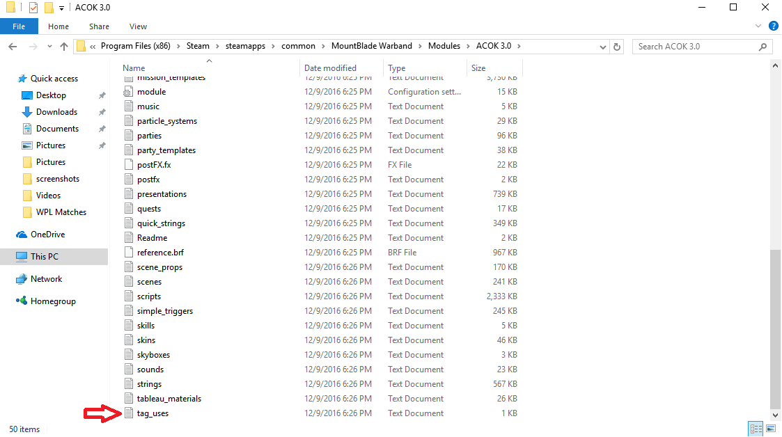Expand the address bar history dropdown
The height and width of the screenshot is (437, 782).
[603, 47]
